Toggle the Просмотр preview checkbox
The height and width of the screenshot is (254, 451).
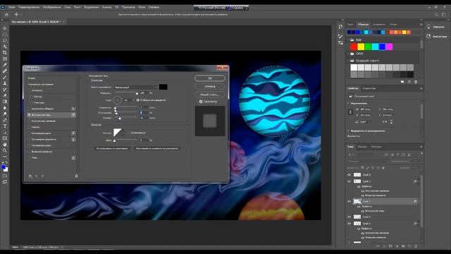(x=201, y=102)
